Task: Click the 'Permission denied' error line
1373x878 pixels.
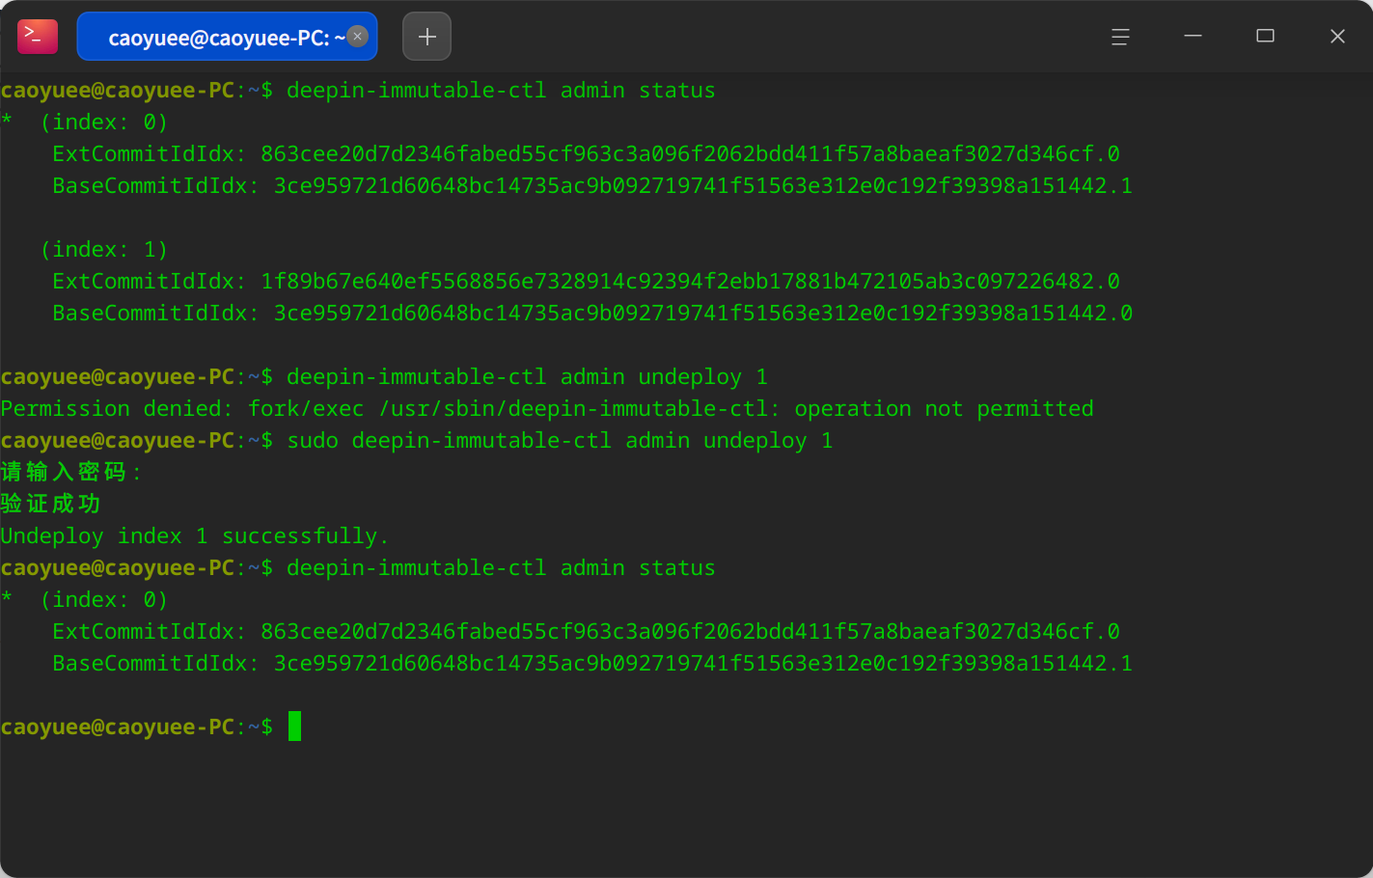Action: pos(547,409)
